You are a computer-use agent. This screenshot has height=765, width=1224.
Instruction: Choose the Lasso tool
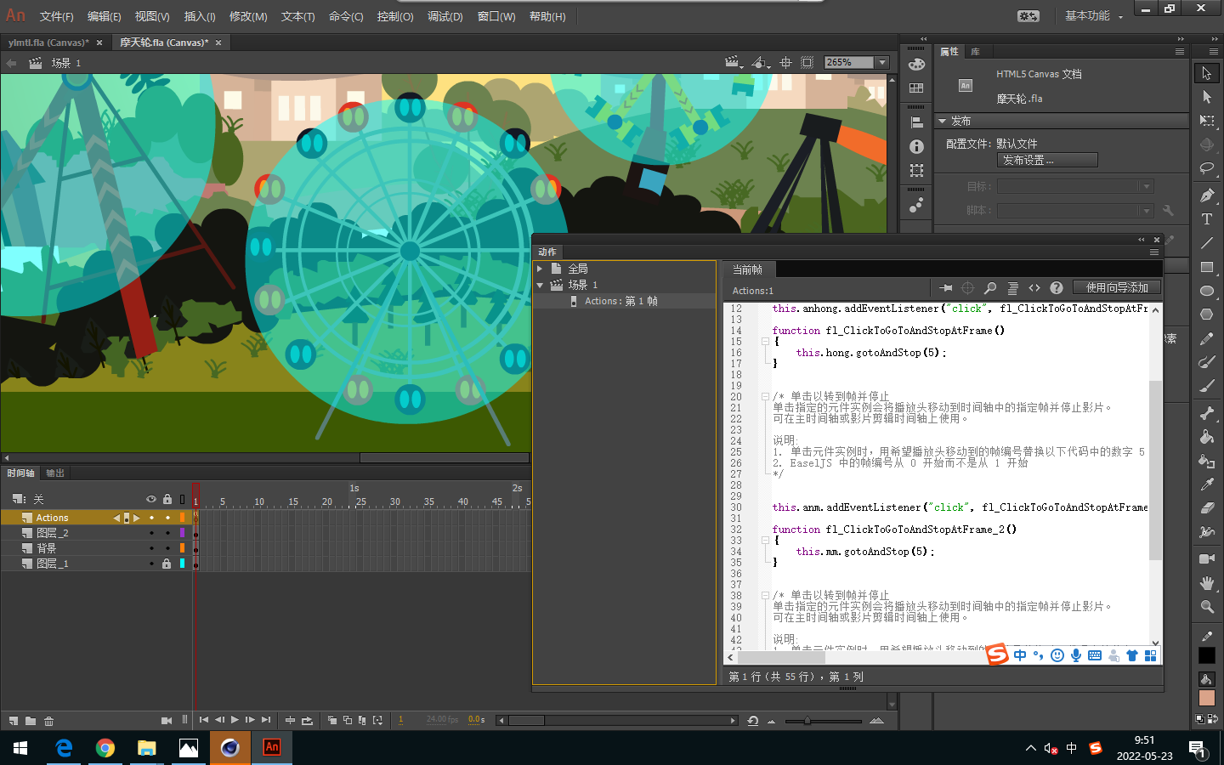click(1206, 168)
